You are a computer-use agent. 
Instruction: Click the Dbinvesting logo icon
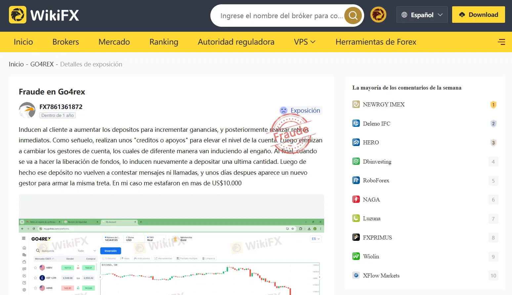356,161
